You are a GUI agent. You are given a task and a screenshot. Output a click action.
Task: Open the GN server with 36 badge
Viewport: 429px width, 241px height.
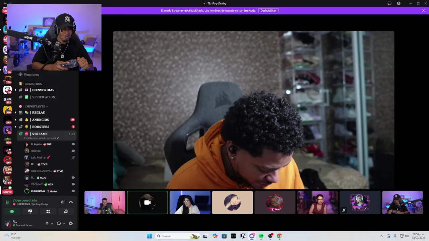pyautogui.click(x=7, y=150)
